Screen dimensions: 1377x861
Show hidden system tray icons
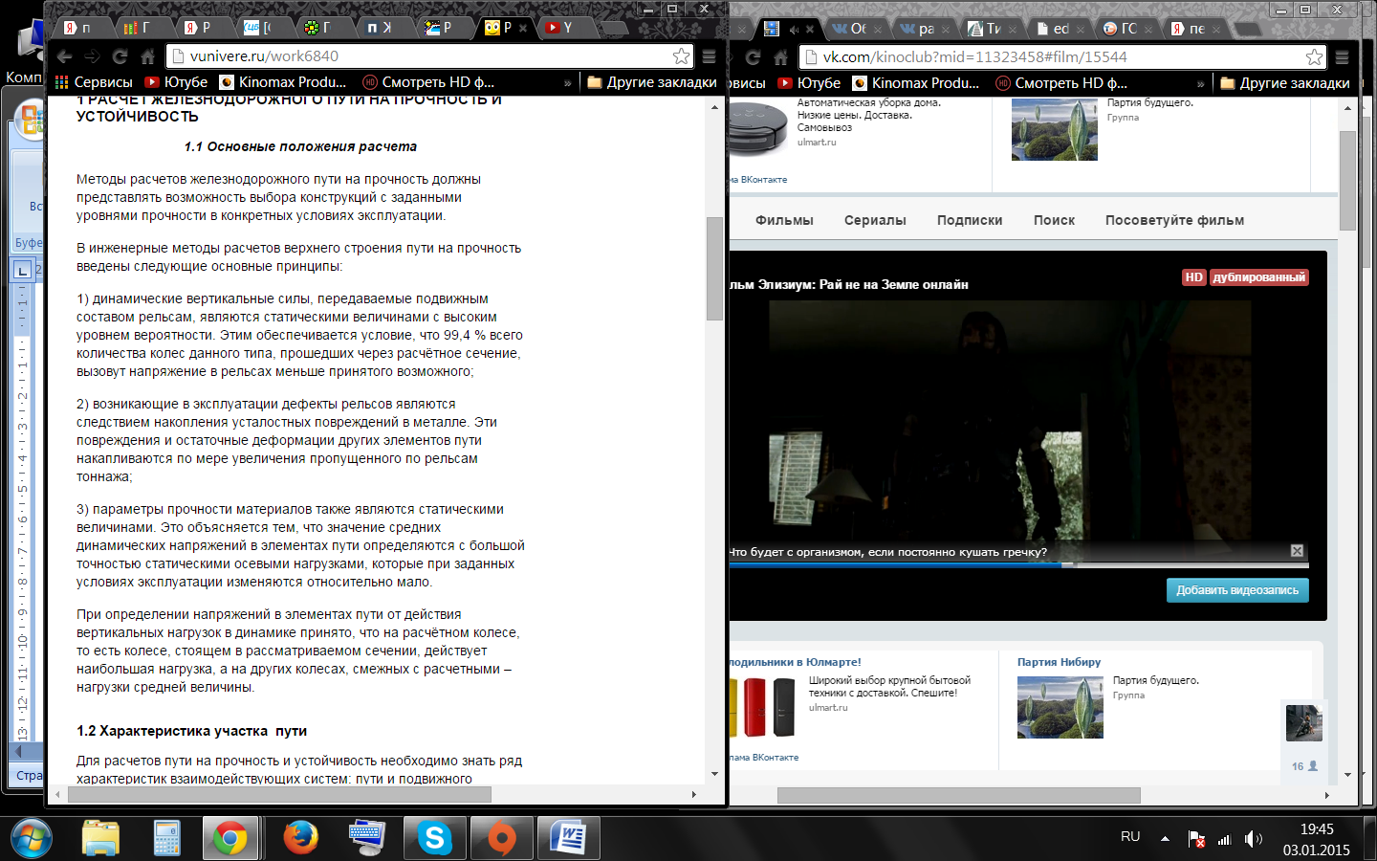point(1165,839)
